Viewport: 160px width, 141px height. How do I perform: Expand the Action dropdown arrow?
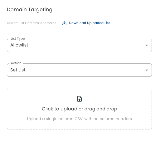pyautogui.click(x=147, y=70)
